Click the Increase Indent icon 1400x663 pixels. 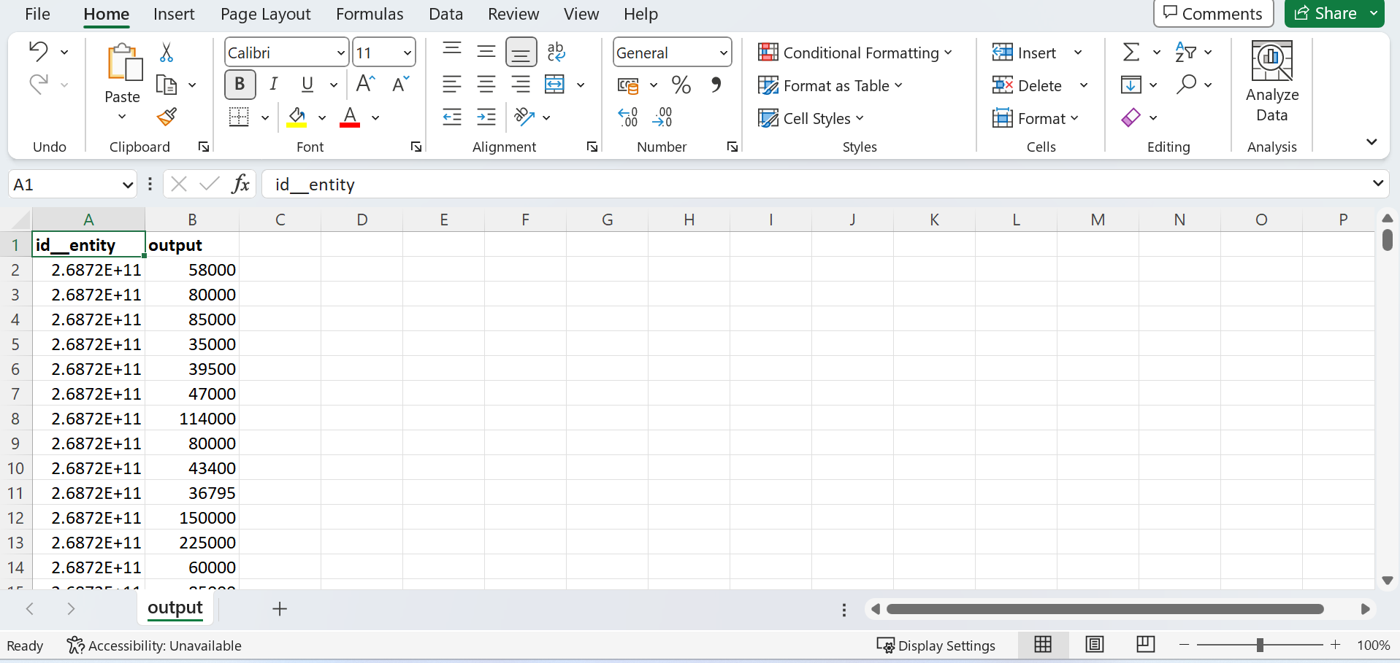486,117
